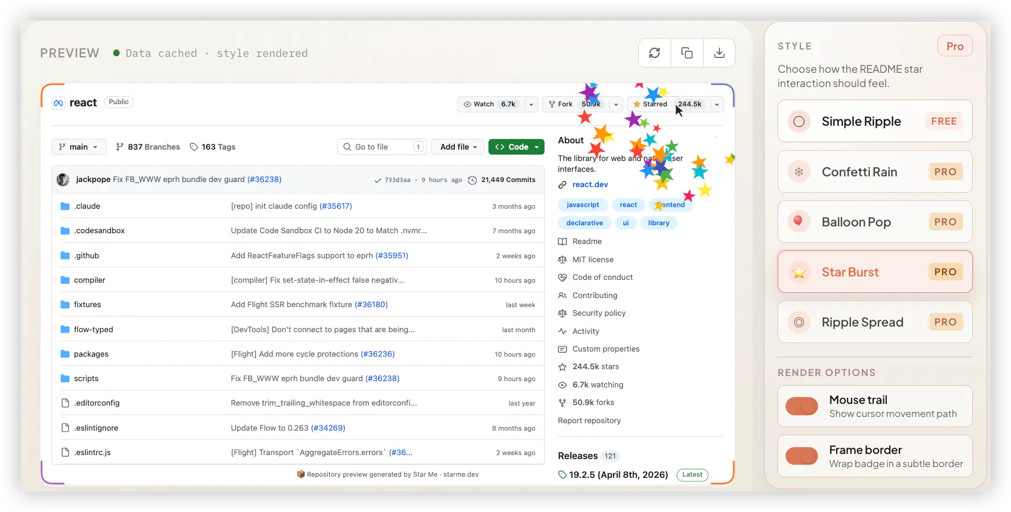1011x512 pixels.
Task: Open the green Code dropdown
Action: click(516, 147)
